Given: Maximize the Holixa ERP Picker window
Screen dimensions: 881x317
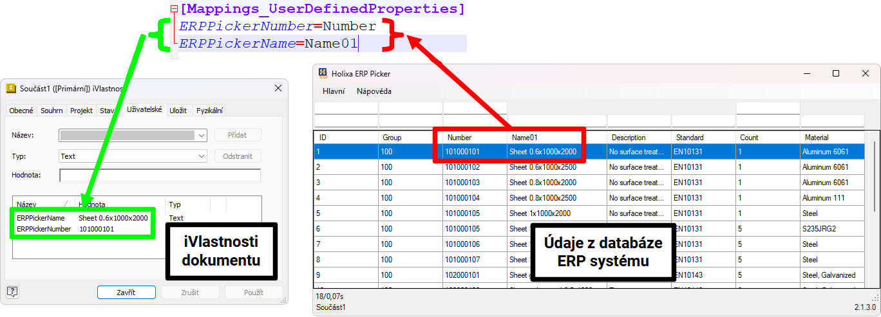Looking at the screenshot, I should coord(836,73).
